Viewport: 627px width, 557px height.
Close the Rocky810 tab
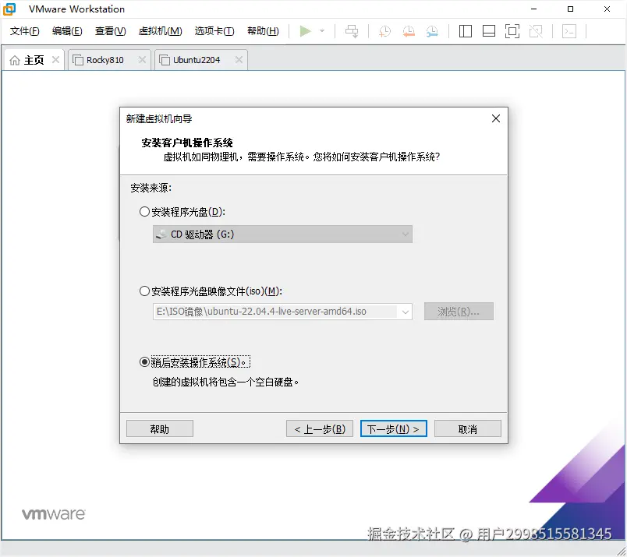[142, 60]
